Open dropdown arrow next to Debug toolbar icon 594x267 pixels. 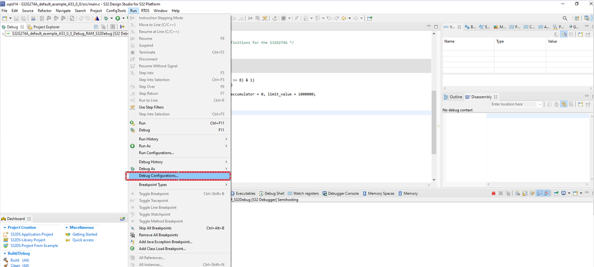[x=111, y=18]
